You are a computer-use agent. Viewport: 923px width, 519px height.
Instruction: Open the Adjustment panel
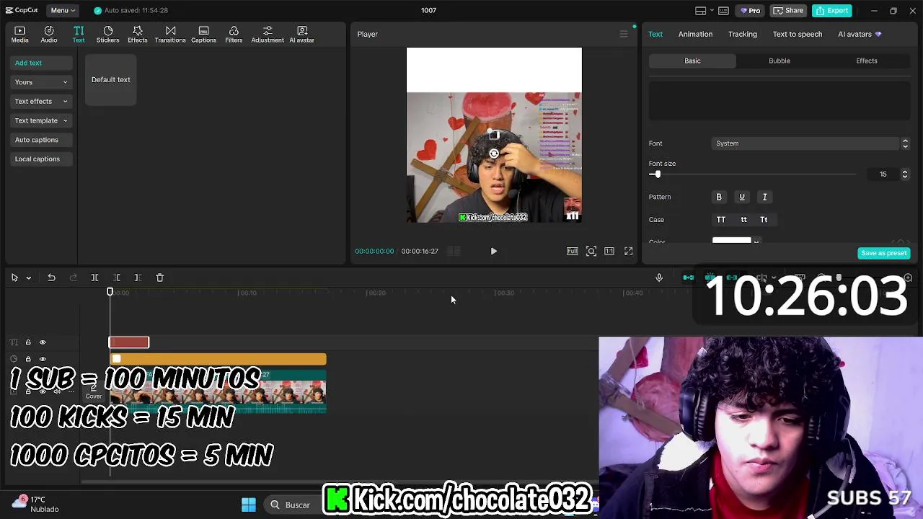coord(268,34)
